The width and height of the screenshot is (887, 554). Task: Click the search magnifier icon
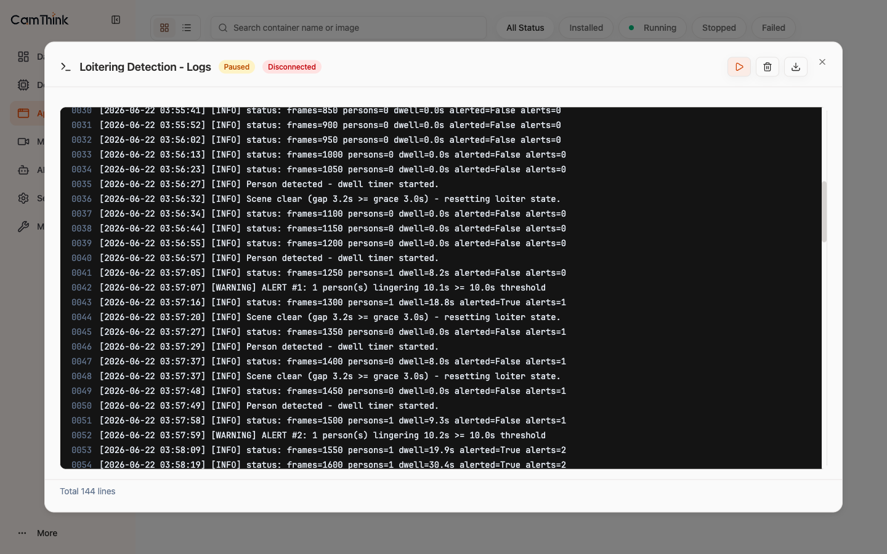(223, 28)
